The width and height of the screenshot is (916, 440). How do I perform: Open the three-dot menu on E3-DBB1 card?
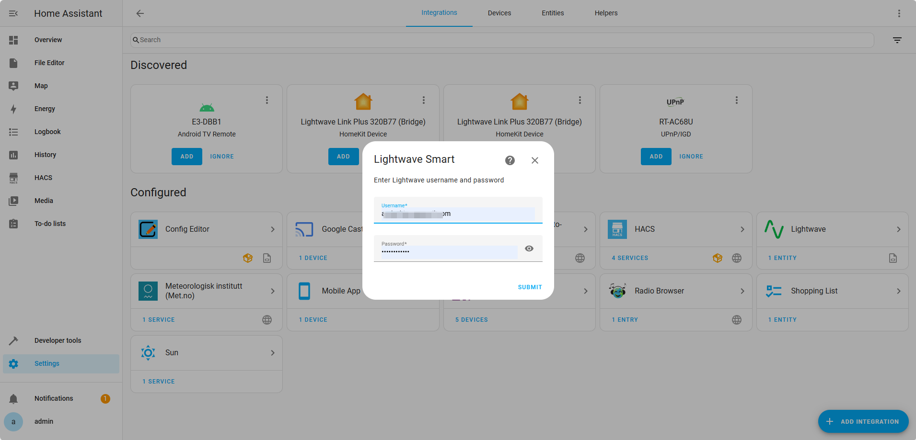click(267, 100)
